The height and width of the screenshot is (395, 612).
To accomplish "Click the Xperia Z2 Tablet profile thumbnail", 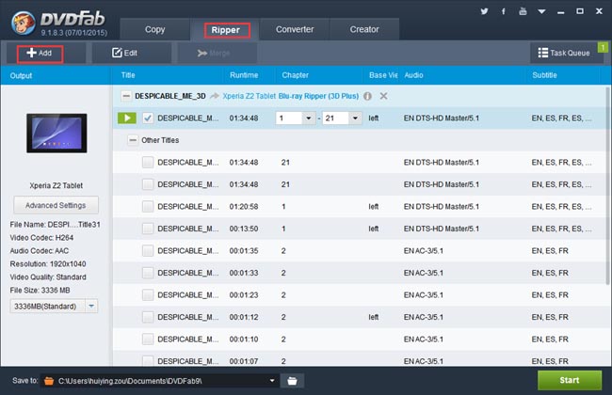I will point(56,133).
